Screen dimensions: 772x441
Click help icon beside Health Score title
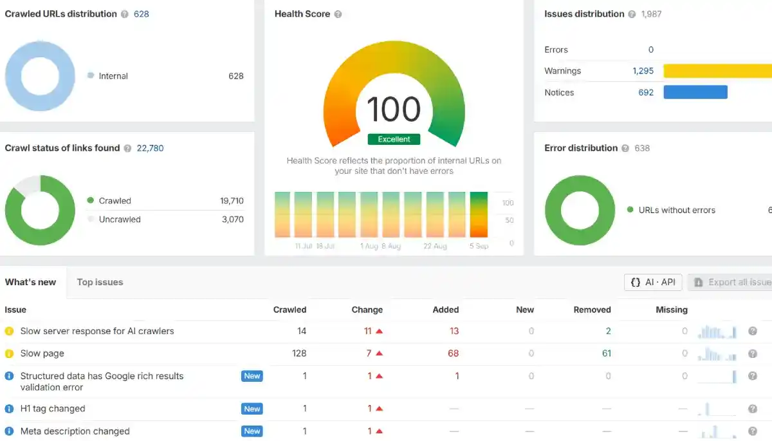click(338, 14)
